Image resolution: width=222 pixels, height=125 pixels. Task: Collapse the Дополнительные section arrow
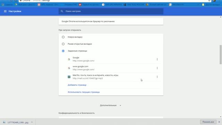point(120,106)
